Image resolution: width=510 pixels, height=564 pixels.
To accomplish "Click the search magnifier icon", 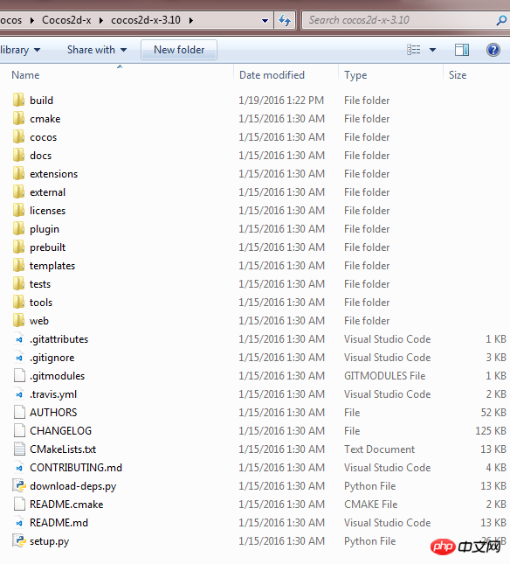I will 501,20.
